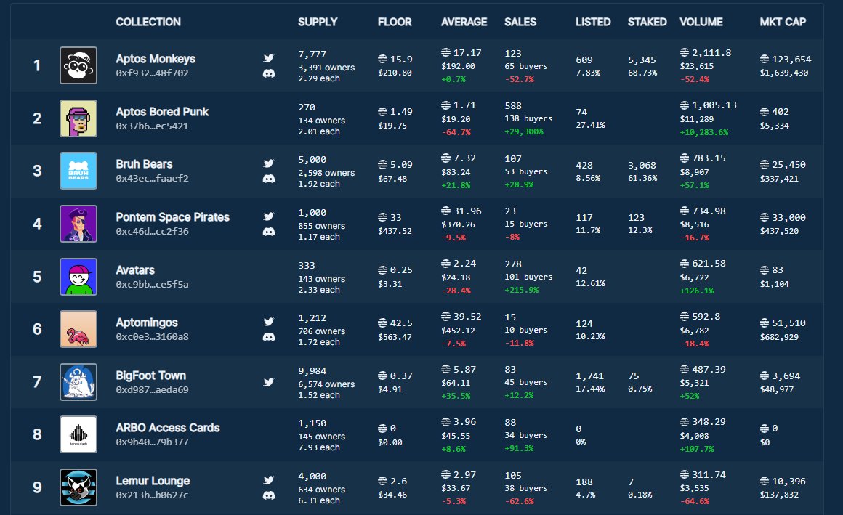Image resolution: width=843 pixels, height=515 pixels.
Task: Click address 0xc0e3…3160a8
Action: click(152, 337)
